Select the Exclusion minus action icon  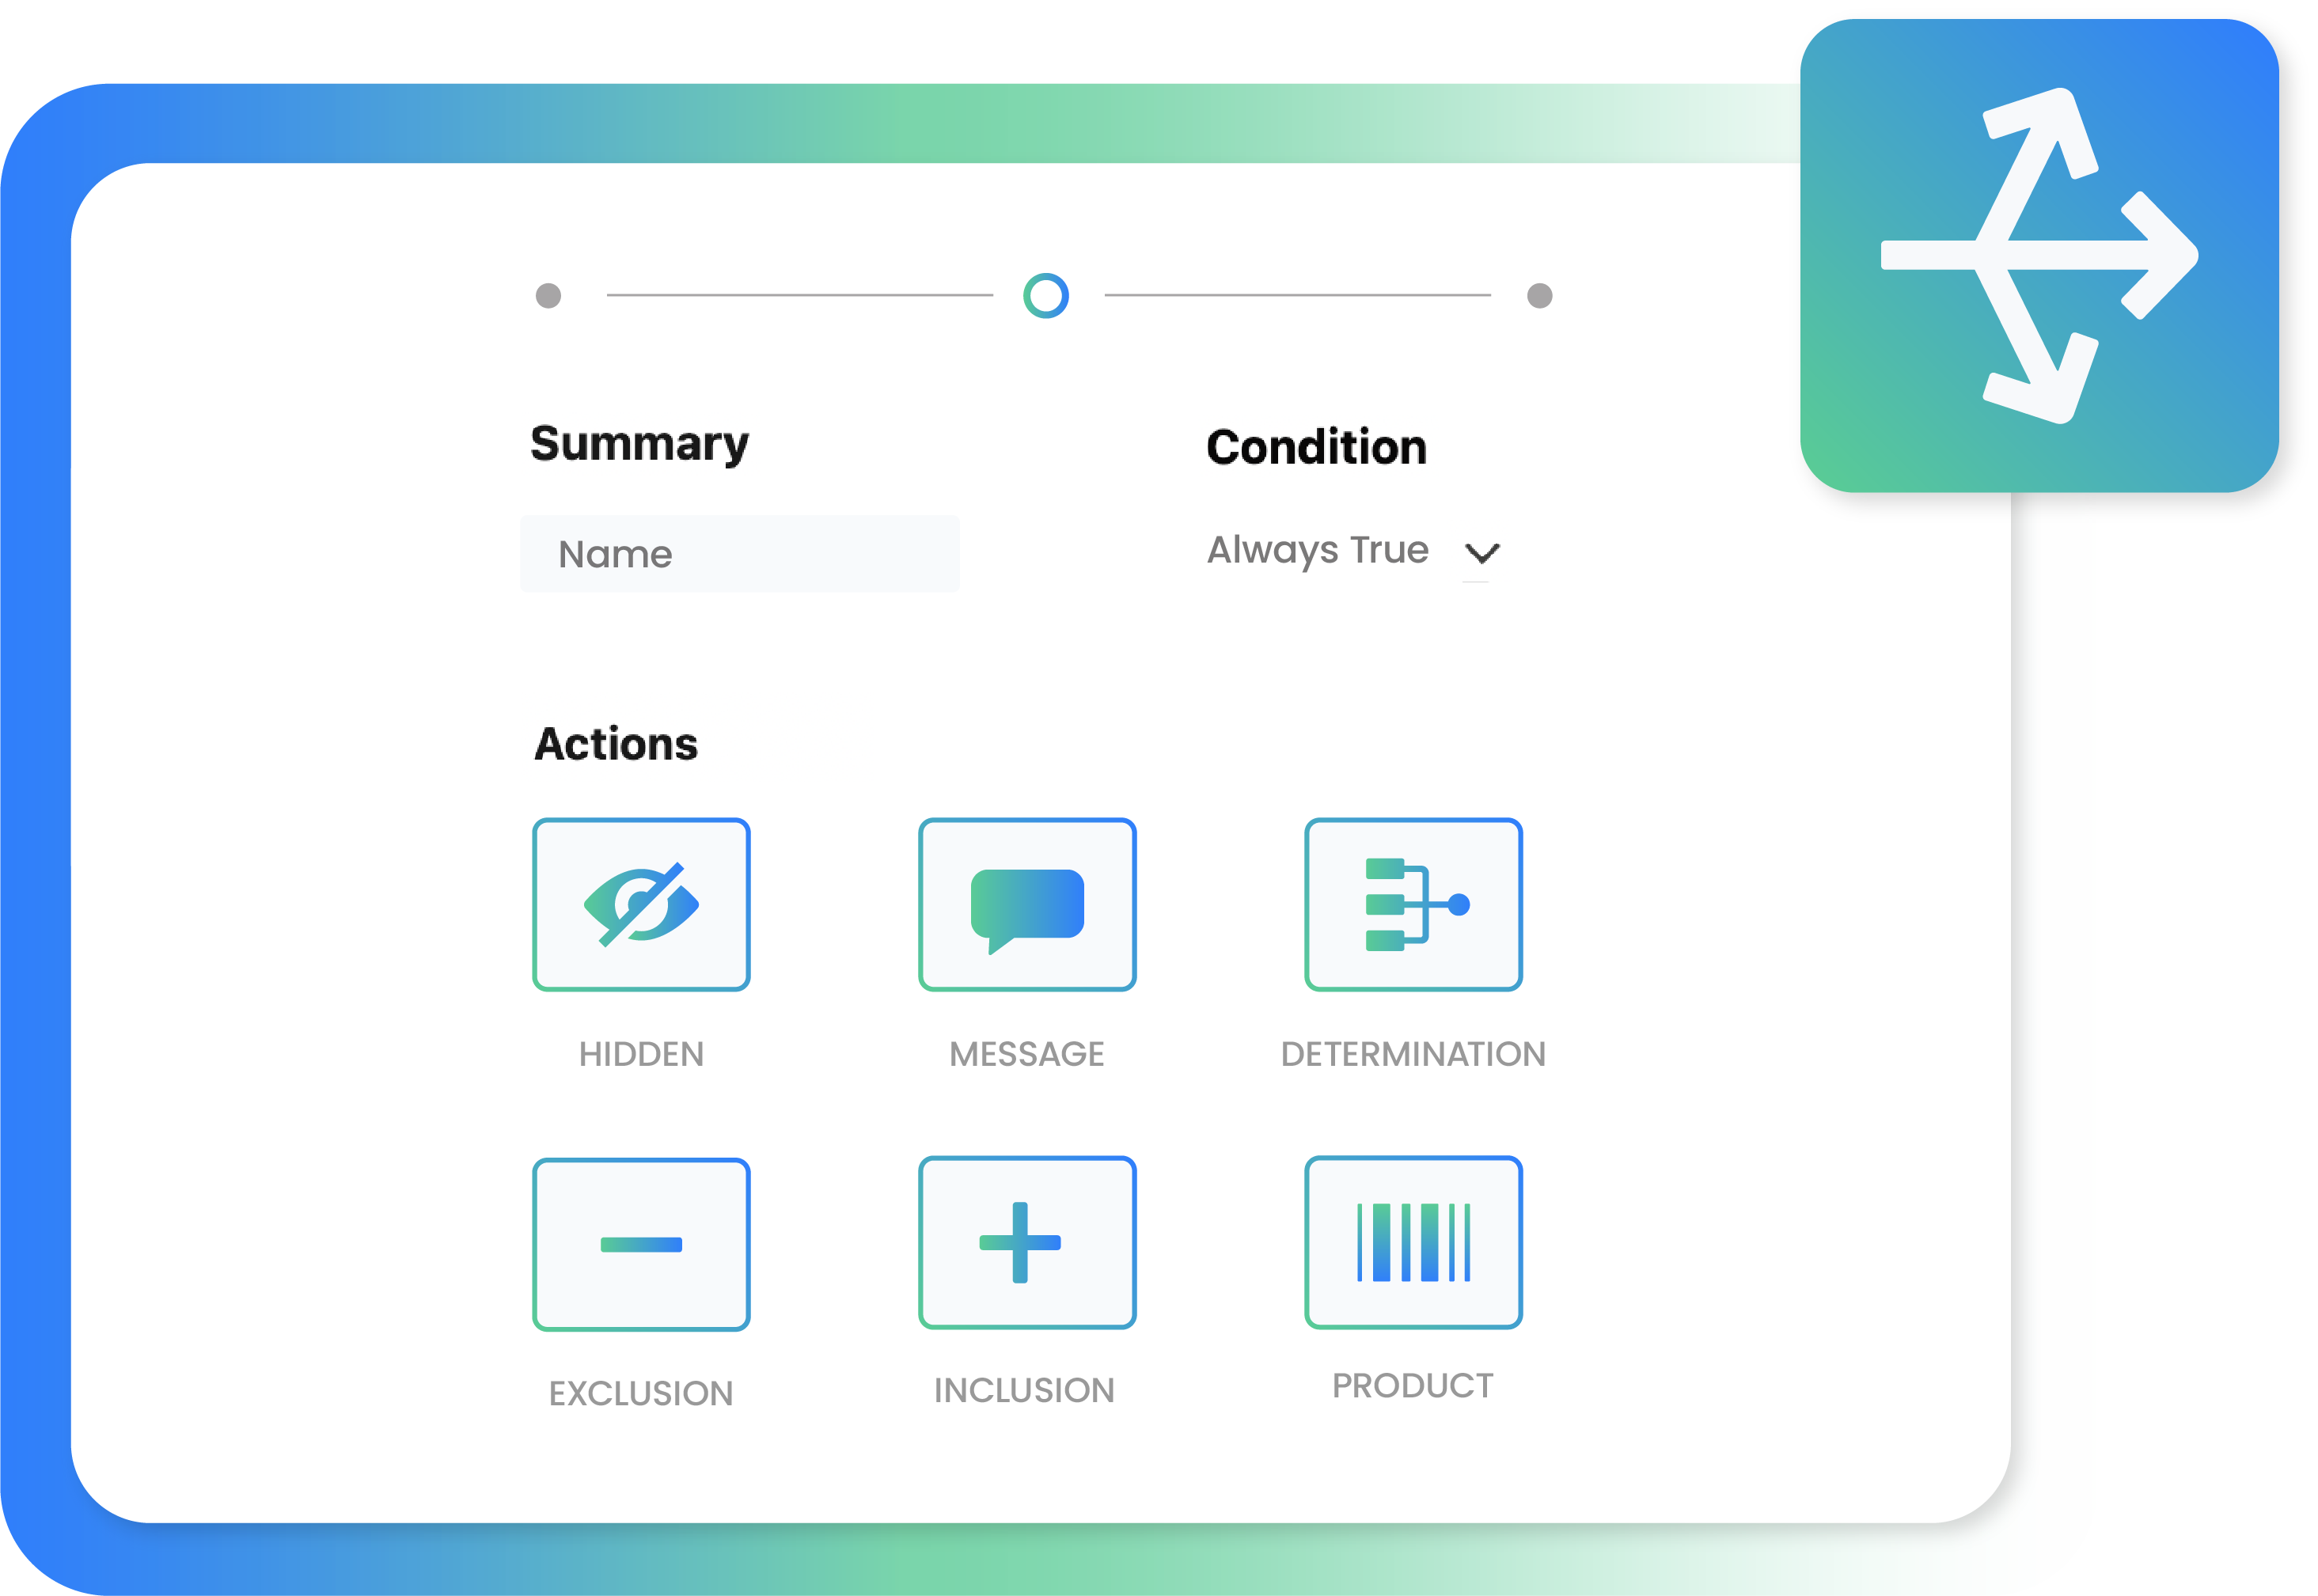tap(641, 1245)
